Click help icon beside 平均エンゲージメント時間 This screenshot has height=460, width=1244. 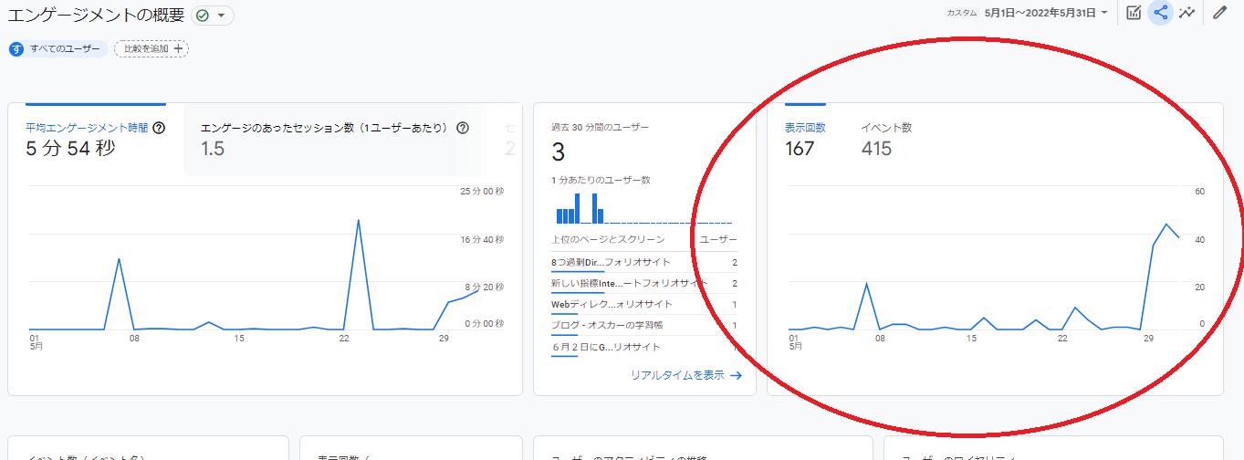(x=159, y=129)
